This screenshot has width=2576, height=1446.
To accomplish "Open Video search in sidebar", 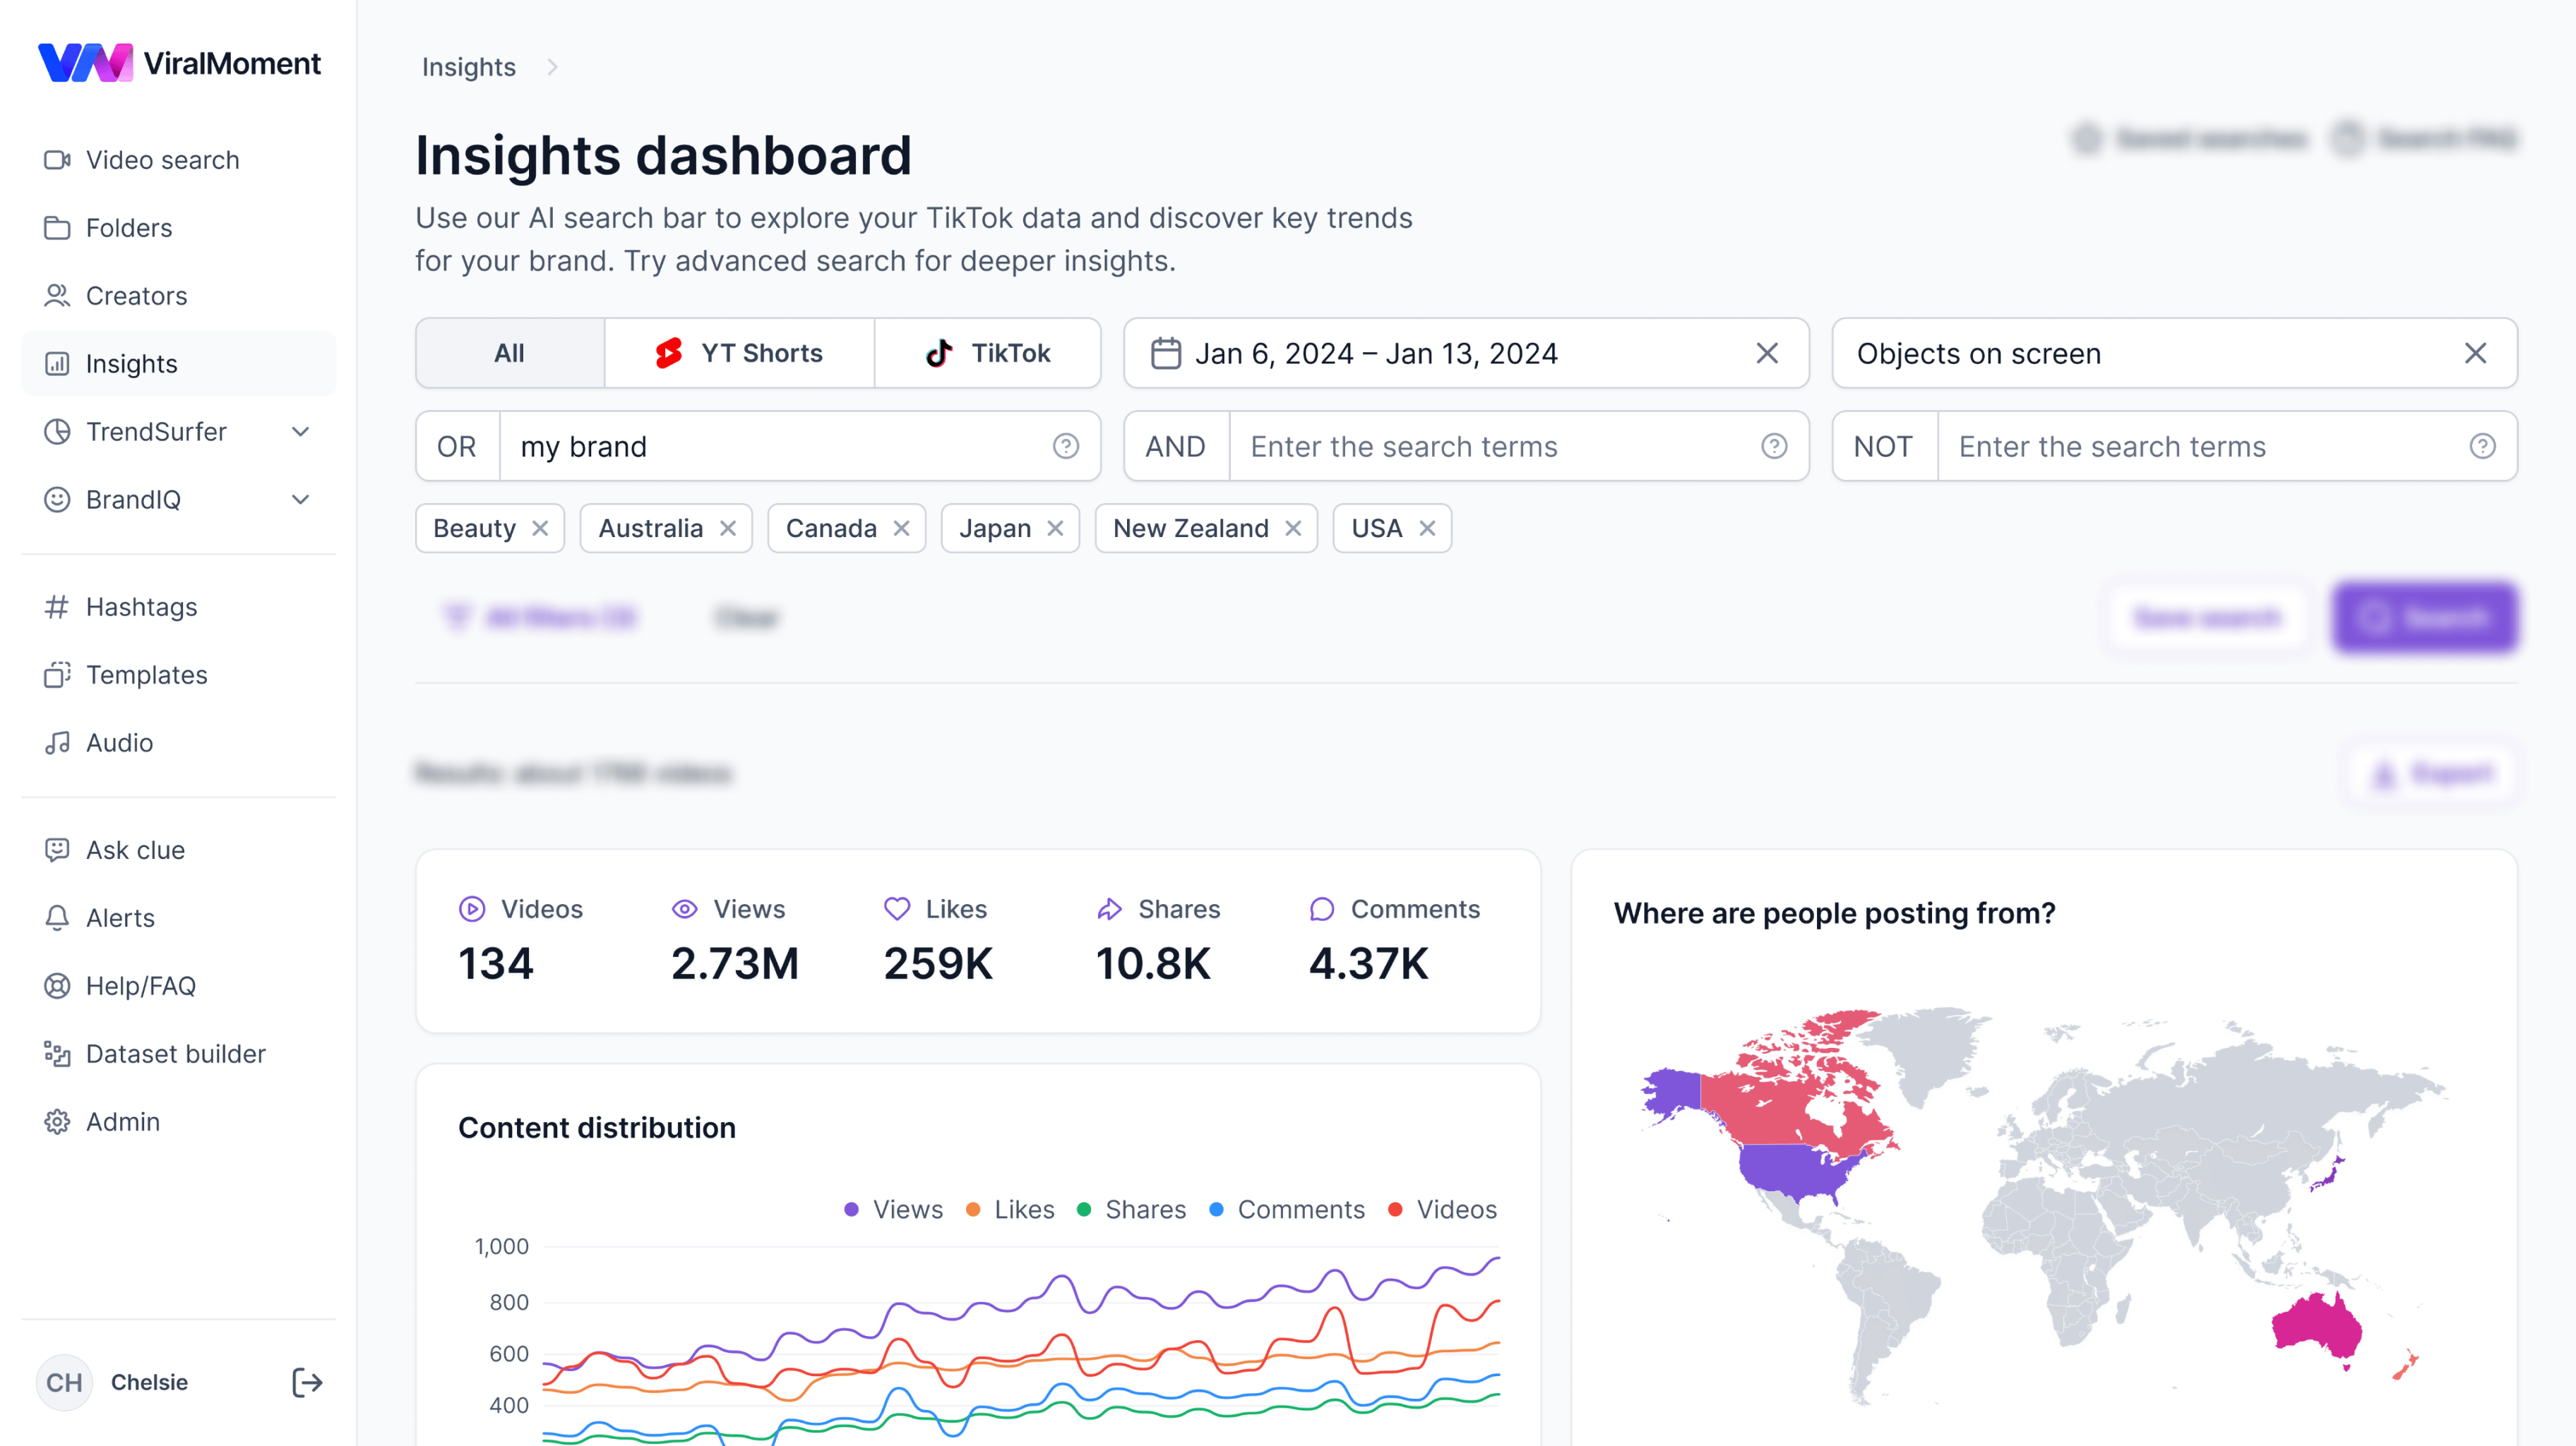I will tap(178, 160).
